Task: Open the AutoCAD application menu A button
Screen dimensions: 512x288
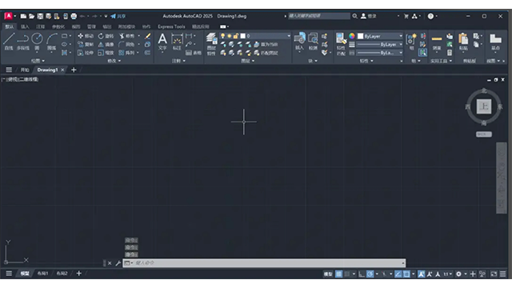Action: pyautogui.click(x=9, y=16)
